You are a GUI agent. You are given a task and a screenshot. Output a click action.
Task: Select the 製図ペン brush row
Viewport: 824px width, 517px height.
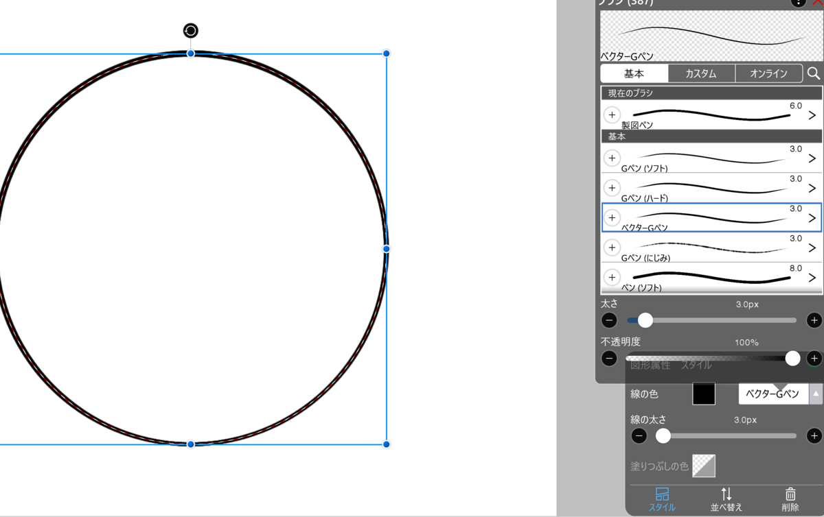[711, 115]
